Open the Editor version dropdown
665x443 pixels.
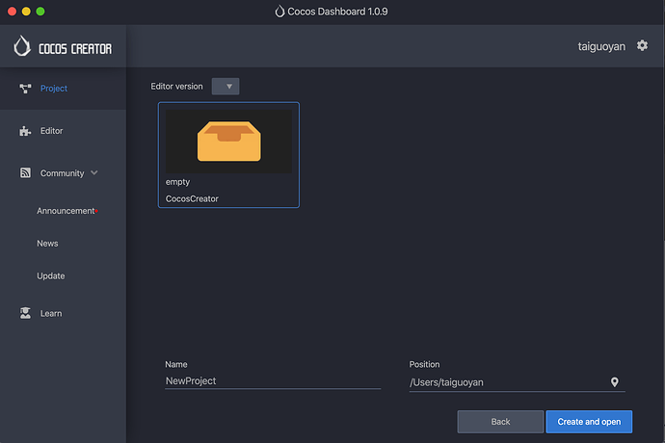tap(226, 87)
